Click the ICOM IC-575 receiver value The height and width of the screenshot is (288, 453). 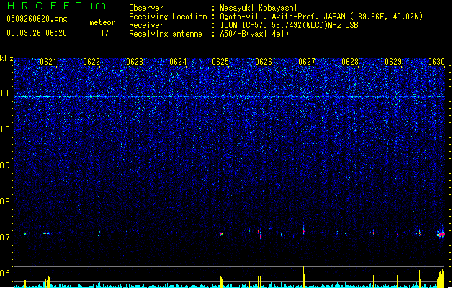[x=290, y=25]
